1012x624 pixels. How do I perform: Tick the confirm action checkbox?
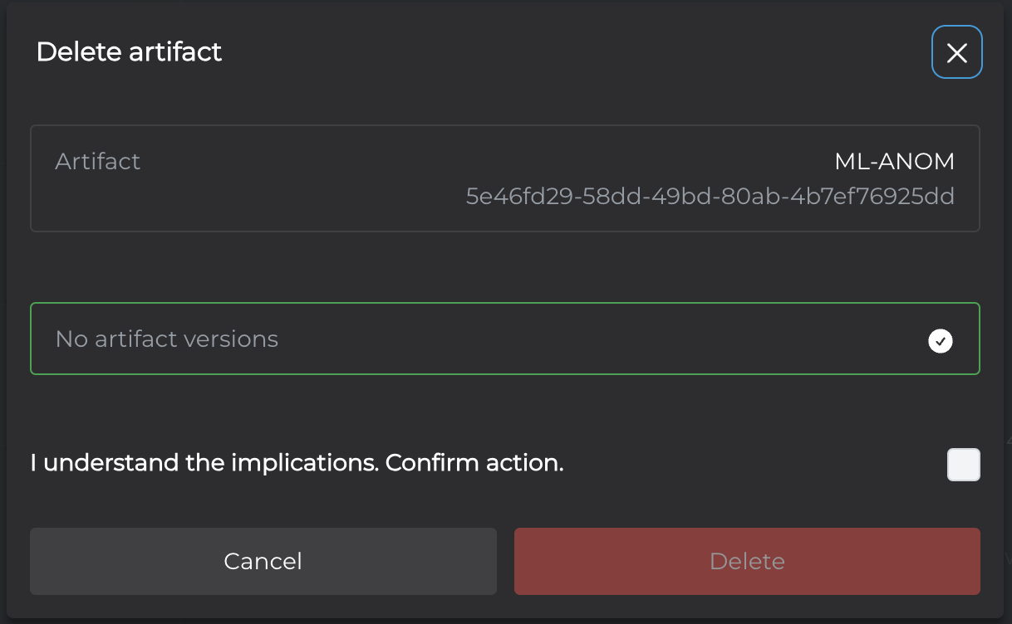[x=964, y=465]
